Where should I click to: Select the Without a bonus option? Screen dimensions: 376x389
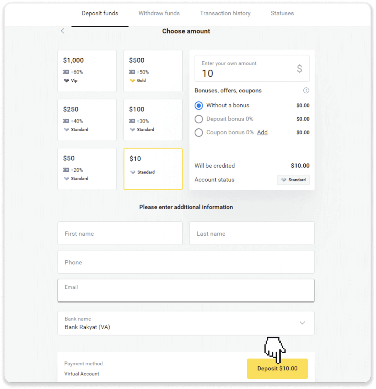point(199,106)
